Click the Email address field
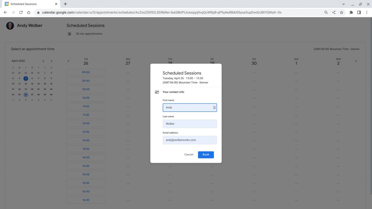The width and height of the screenshot is (372, 209). [x=190, y=140]
